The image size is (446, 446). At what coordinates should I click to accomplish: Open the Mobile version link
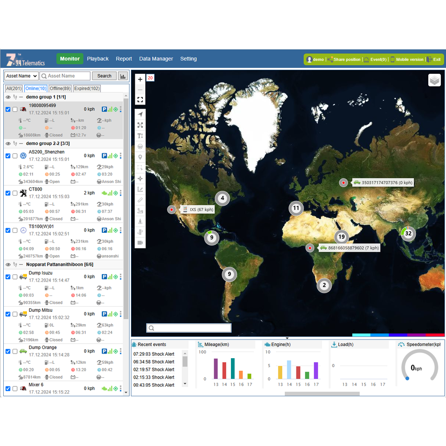pyautogui.click(x=407, y=59)
